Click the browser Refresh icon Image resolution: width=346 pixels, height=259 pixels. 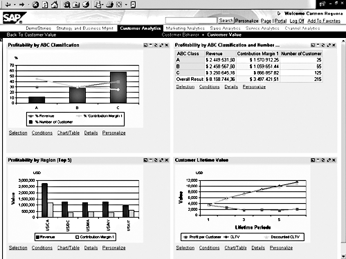pos(45,5)
